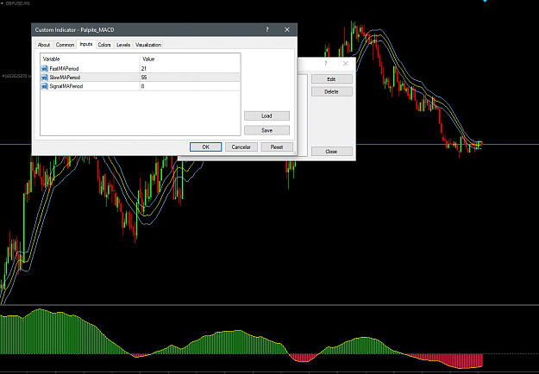Screen dimensions: 539x374
Task: Click the OK button
Action: 205,147
